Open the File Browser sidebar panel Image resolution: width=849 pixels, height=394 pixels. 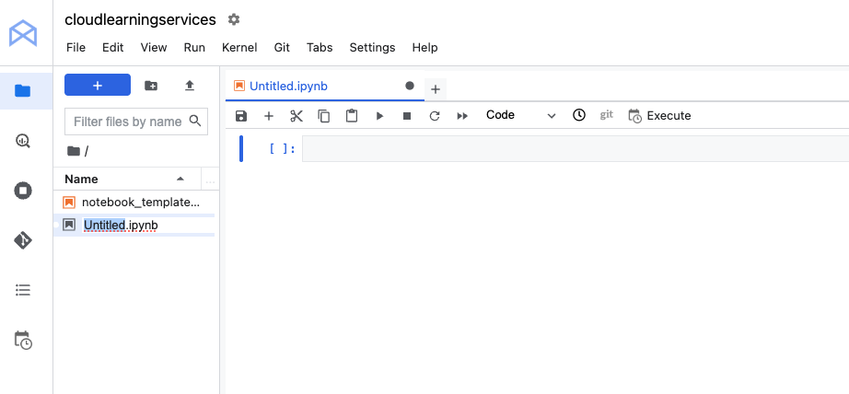(23, 90)
